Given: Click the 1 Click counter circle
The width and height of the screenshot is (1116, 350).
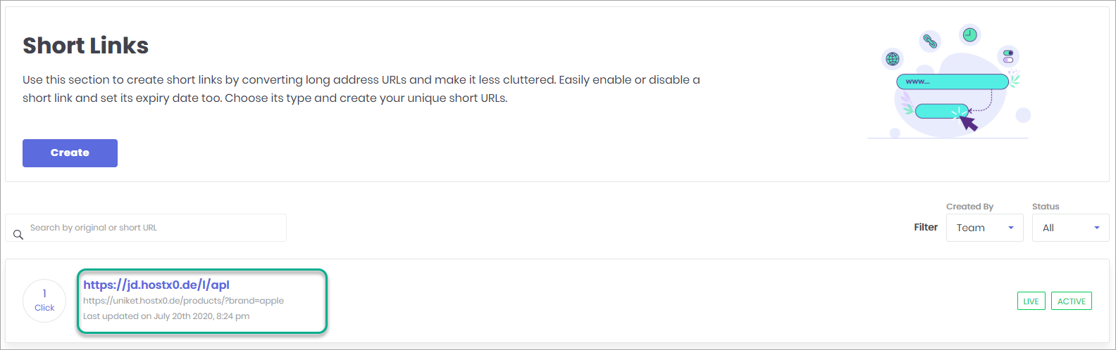Looking at the screenshot, I should tap(44, 301).
